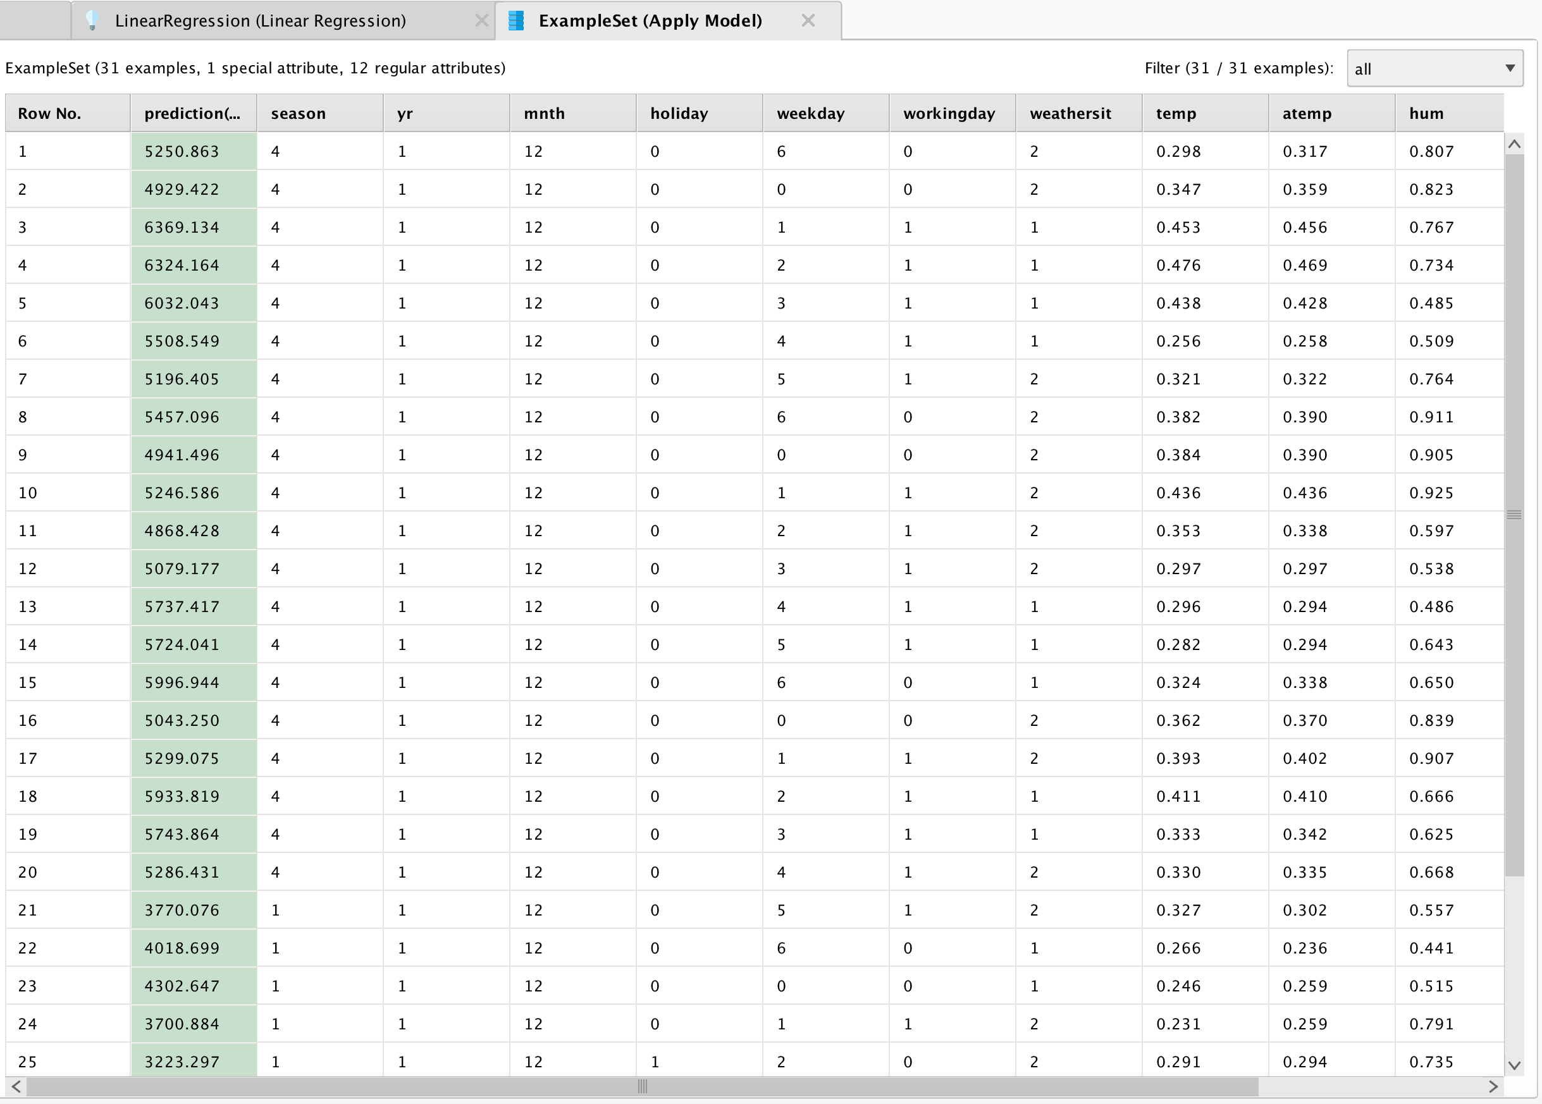Viewport: 1542px width, 1104px height.
Task: Open the examples filter dropdown showing all
Action: click(1434, 68)
